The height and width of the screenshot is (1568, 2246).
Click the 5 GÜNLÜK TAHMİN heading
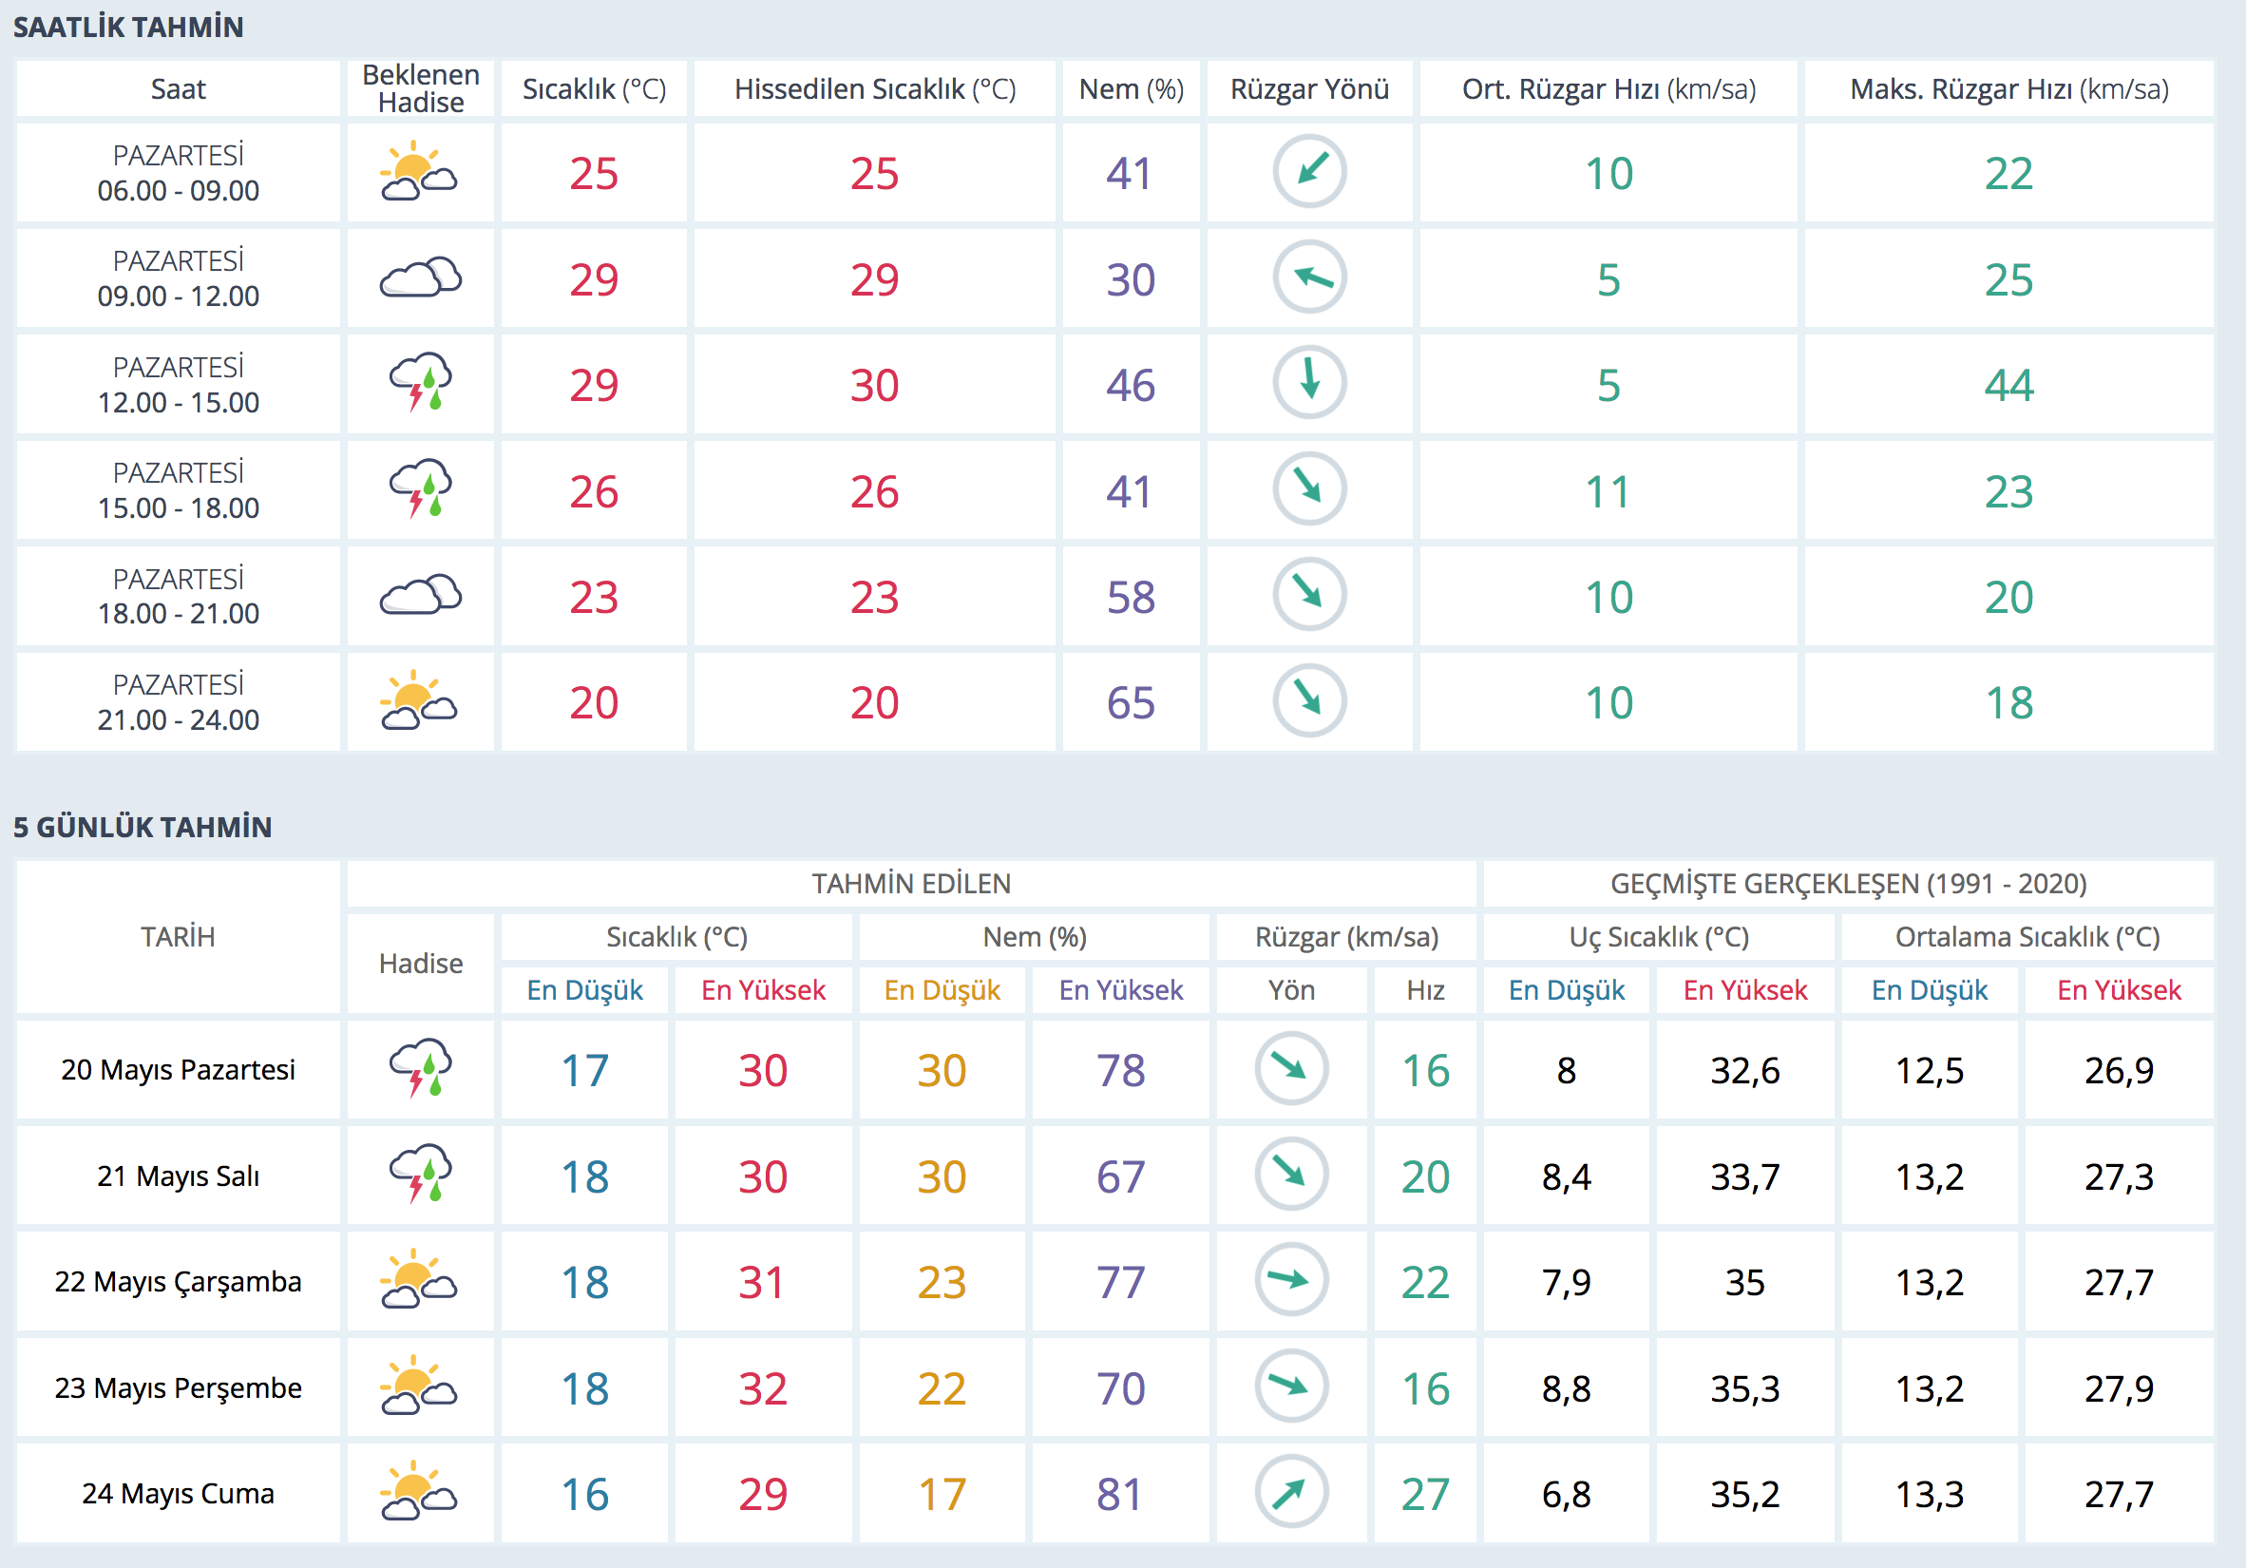tap(143, 827)
